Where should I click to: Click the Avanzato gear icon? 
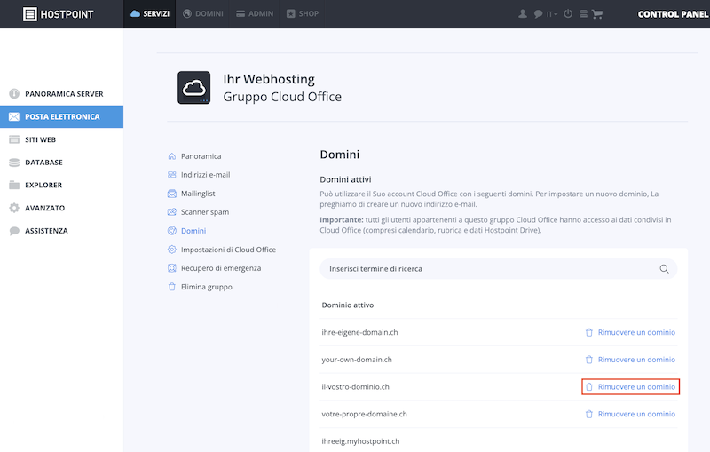coord(14,208)
